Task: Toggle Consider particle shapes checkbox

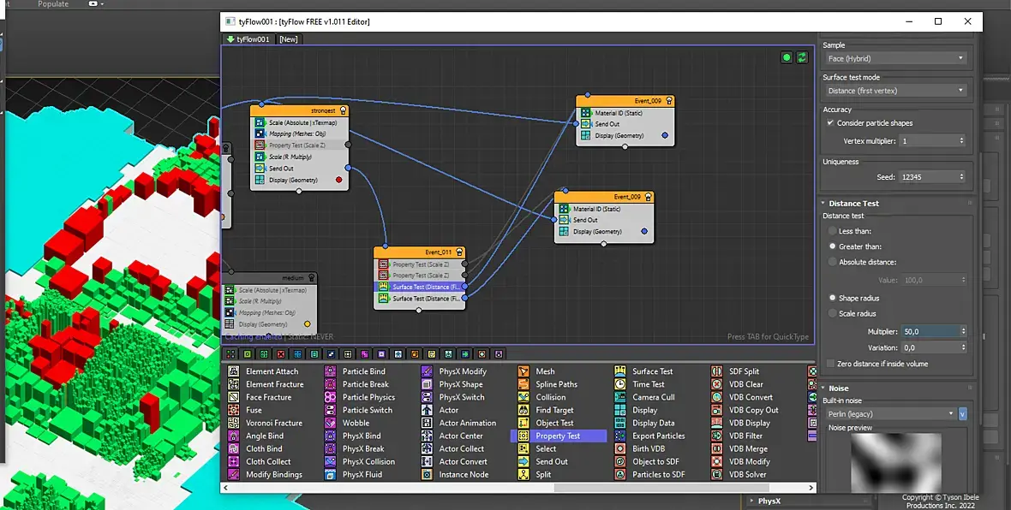Action: point(830,123)
